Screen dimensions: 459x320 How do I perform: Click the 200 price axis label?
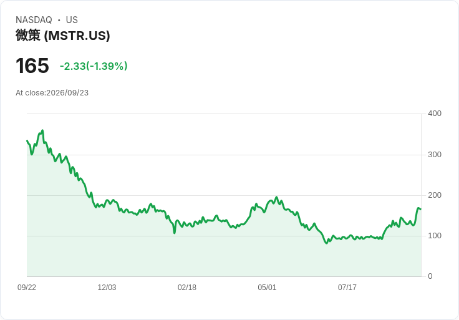(435, 195)
